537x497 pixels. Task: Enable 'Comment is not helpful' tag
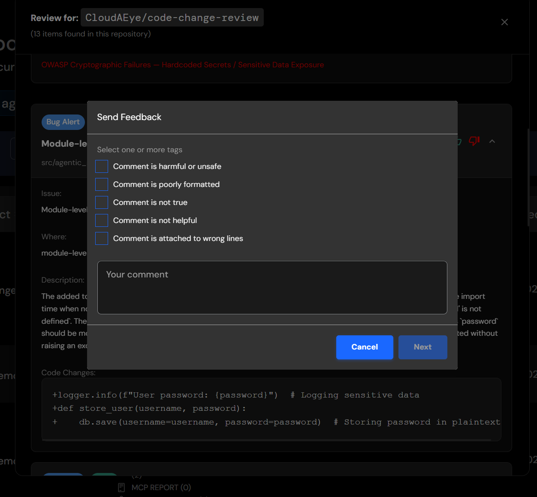[x=102, y=220]
